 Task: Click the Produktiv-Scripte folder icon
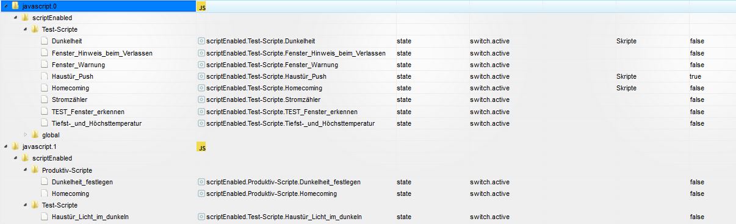35,170
